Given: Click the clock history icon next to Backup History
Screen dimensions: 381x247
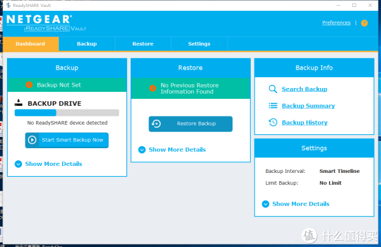Looking at the screenshot, I should coord(273,122).
